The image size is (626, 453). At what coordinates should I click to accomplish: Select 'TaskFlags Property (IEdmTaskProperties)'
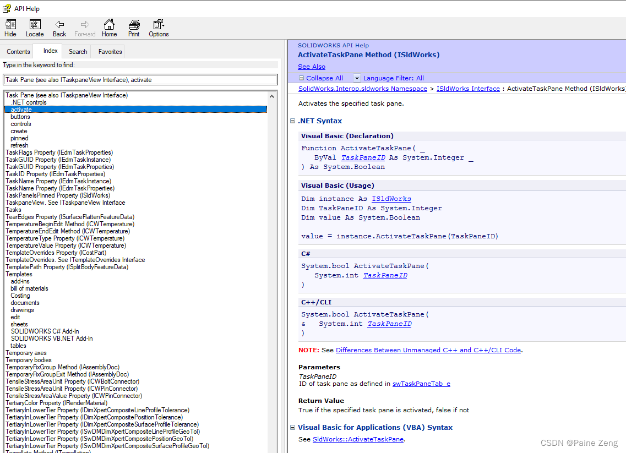click(59, 152)
